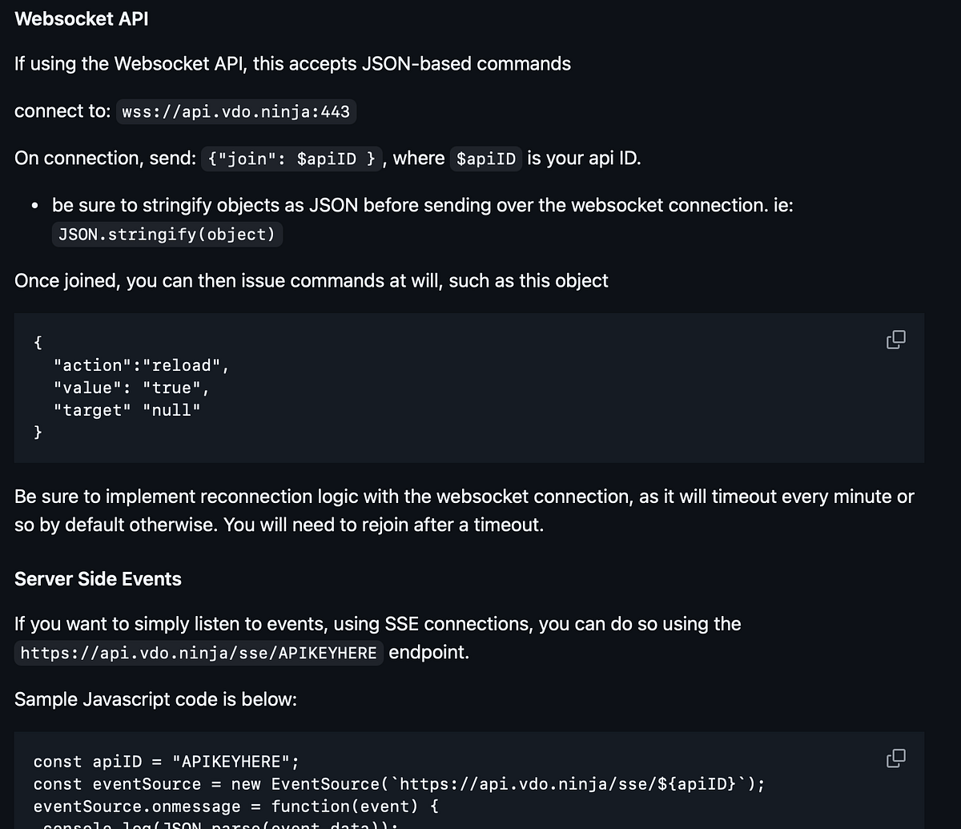Screen dimensions: 961x829
Task: Click the Server Side Events heading
Action: [97, 578]
